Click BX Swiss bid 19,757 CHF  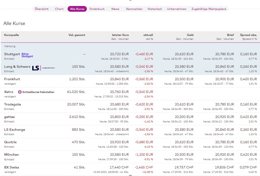(184, 167)
